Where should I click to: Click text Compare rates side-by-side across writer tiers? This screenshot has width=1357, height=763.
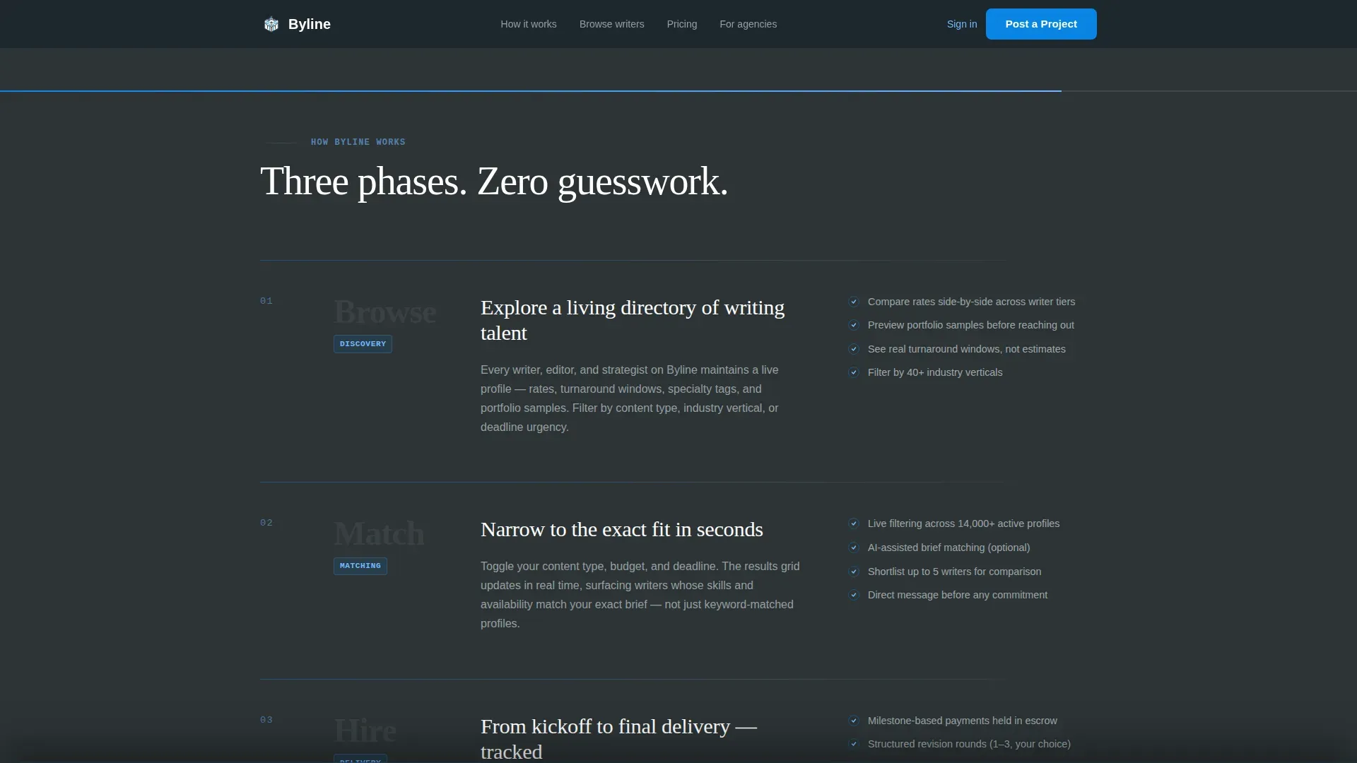(x=971, y=302)
